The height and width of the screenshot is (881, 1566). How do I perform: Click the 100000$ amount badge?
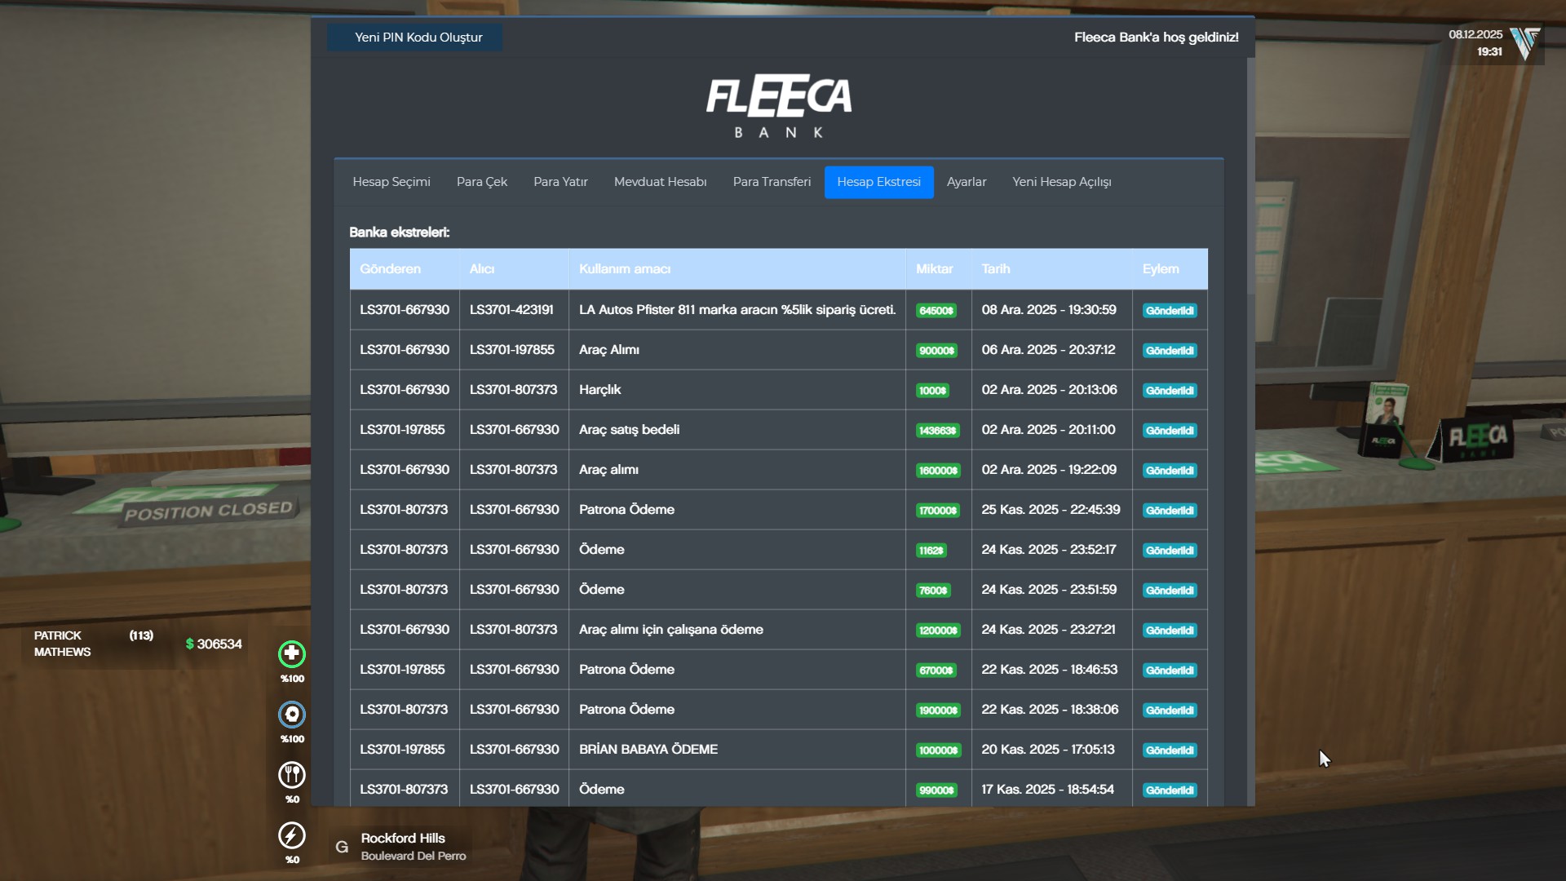pos(938,750)
